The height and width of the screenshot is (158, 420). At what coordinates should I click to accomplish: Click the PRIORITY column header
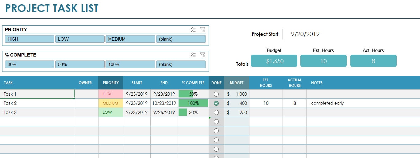111,83
